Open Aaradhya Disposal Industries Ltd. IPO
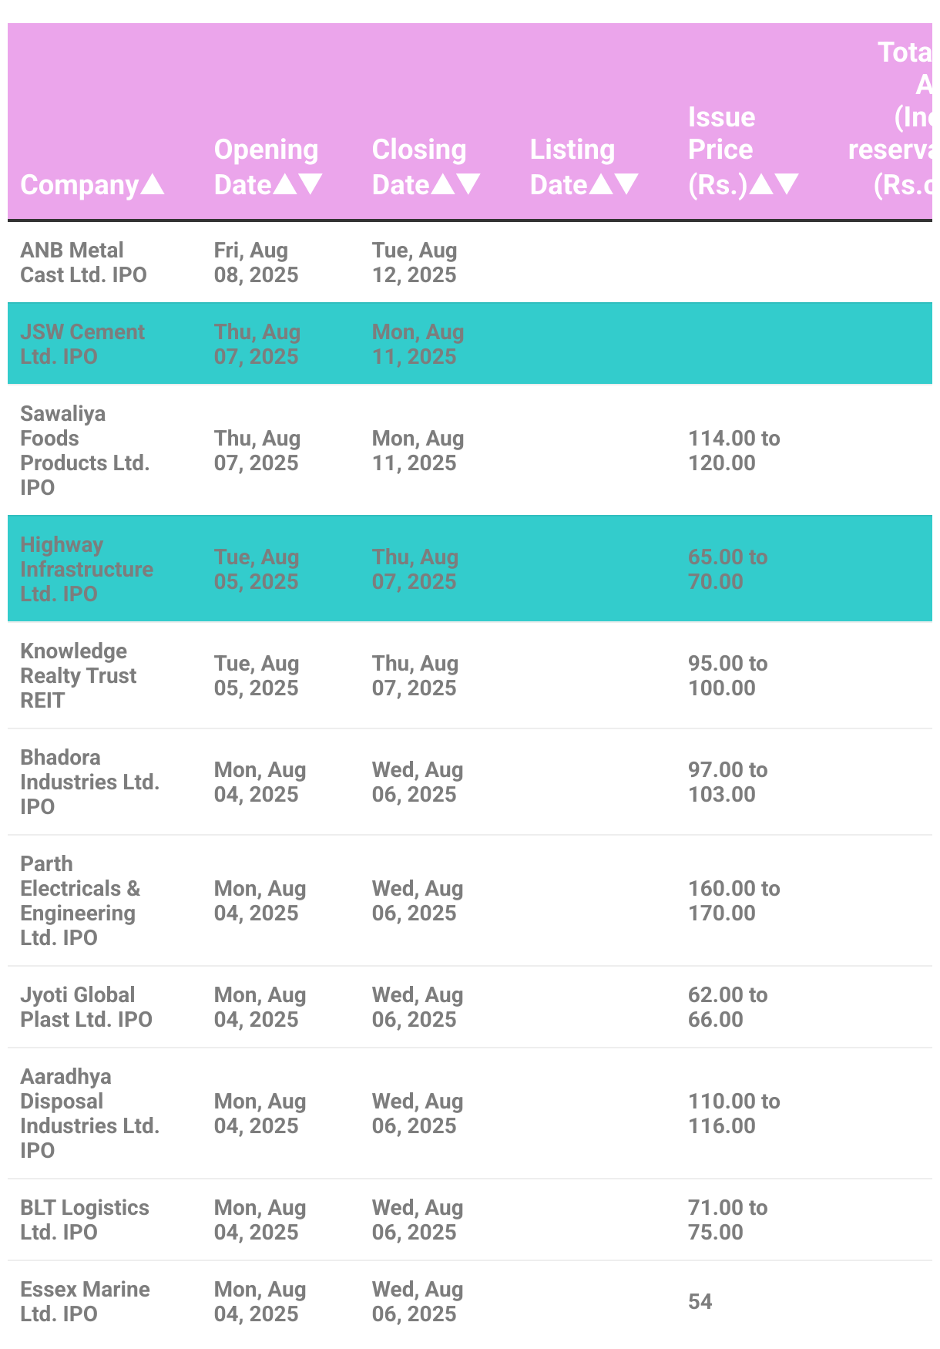This screenshot has width=940, height=1349. (x=89, y=1113)
